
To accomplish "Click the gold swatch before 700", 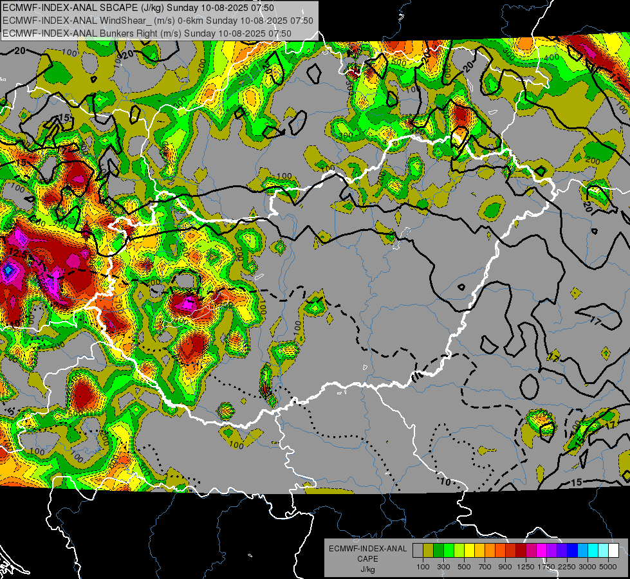I will tap(479, 550).
